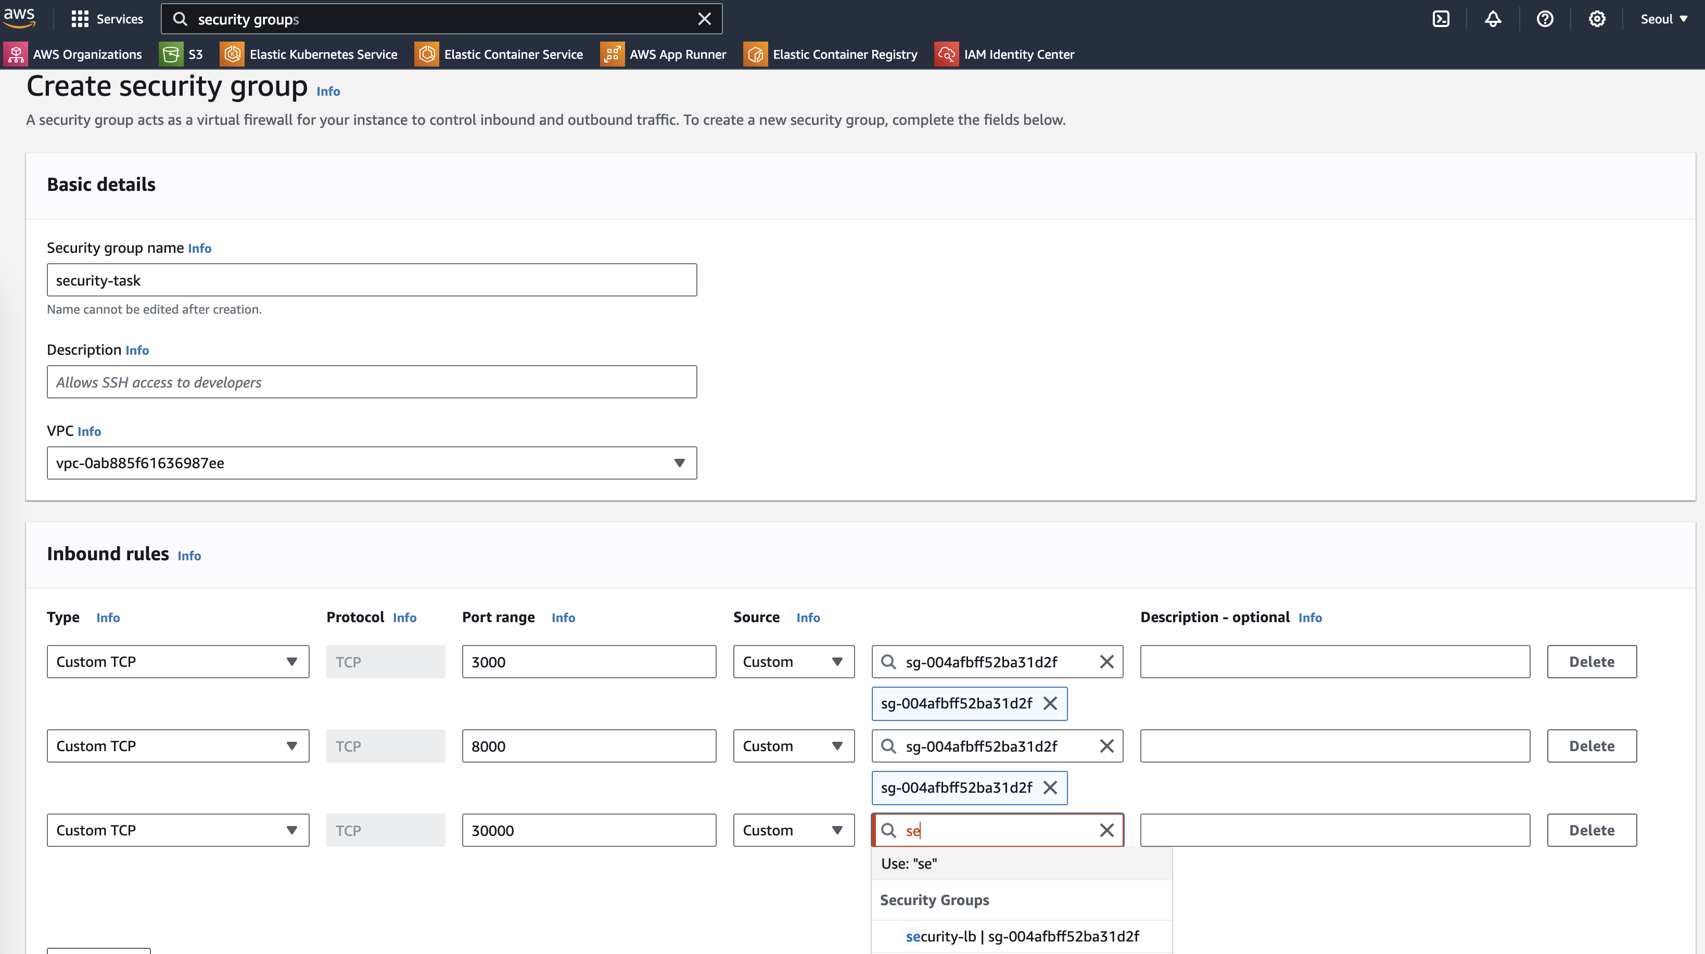Open AWS App Runner shortcut
Screen dimensions: 1705x954
(677, 54)
